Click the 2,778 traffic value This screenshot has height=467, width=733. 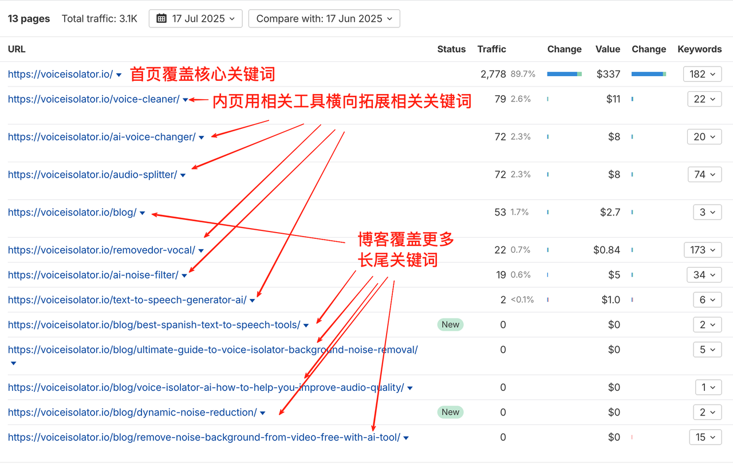pyautogui.click(x=494, y=74)
